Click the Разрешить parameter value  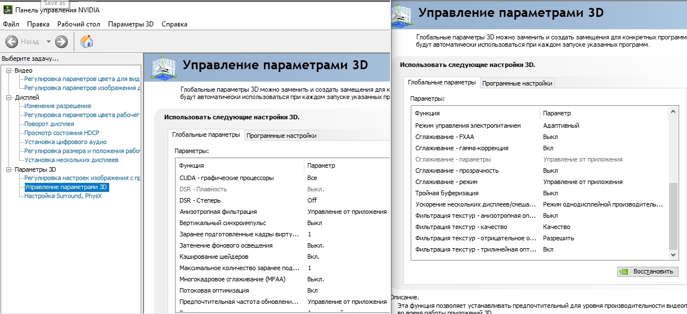[559, 238]
